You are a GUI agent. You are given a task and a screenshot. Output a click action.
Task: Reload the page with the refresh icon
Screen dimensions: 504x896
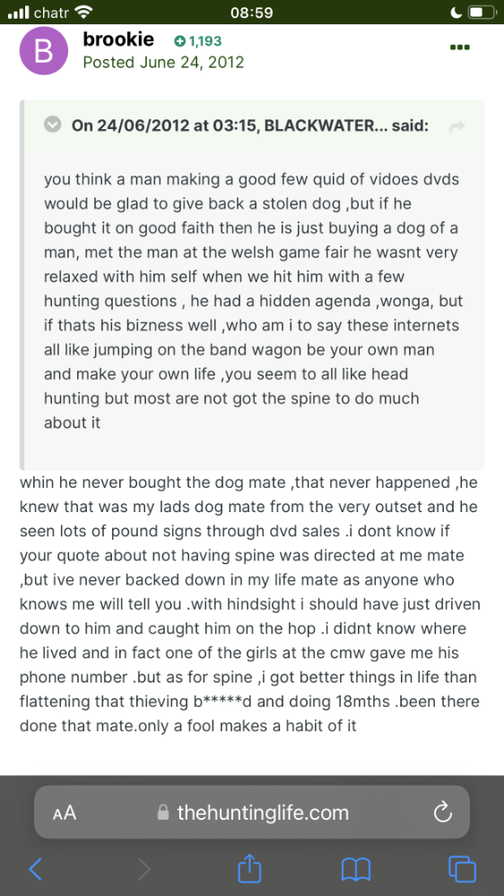tap(443, 812)
